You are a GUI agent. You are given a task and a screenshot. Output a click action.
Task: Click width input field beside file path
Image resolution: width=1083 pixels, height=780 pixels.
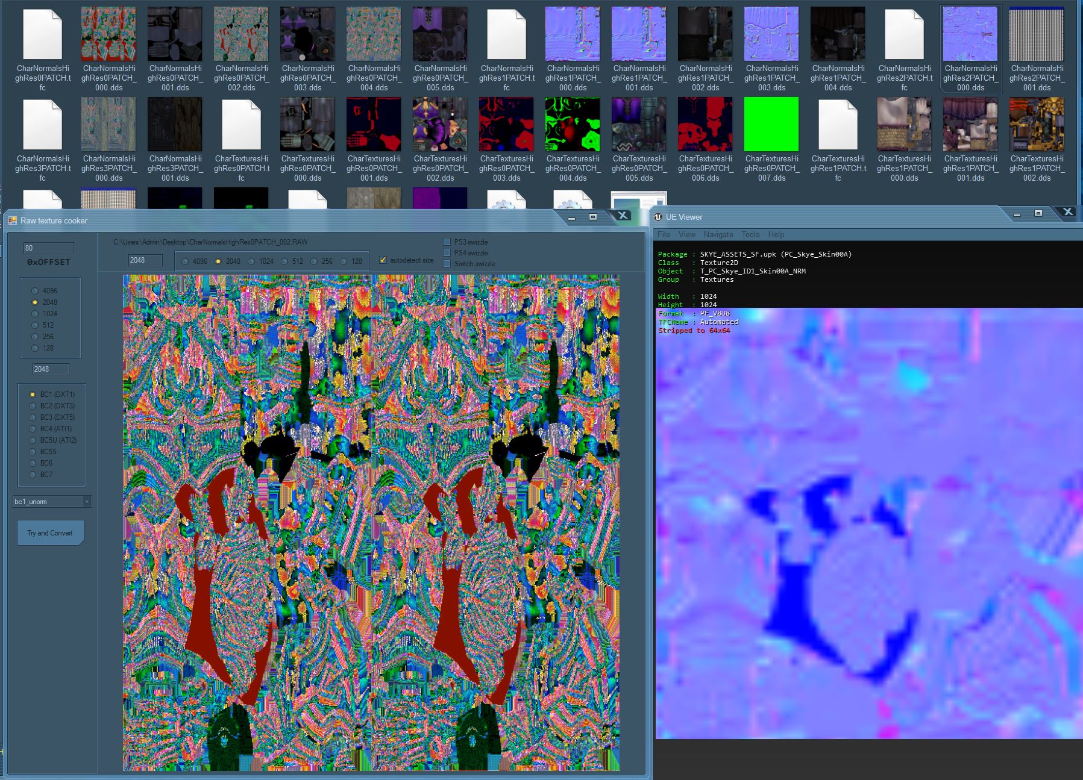coord(145,260)
